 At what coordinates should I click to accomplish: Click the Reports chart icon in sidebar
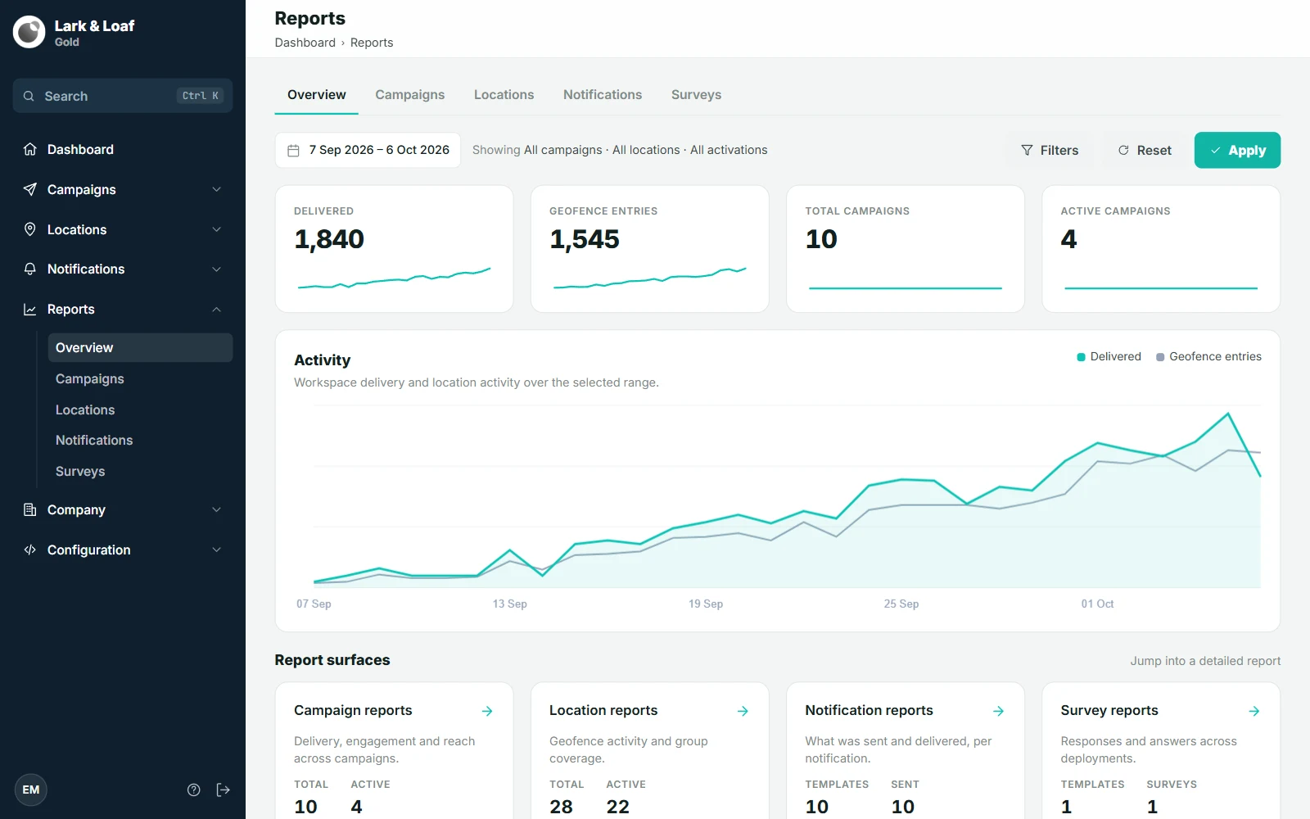[30, 309]
